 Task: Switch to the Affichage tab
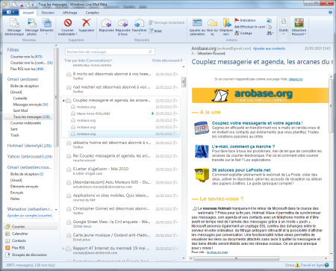(70, 13)
